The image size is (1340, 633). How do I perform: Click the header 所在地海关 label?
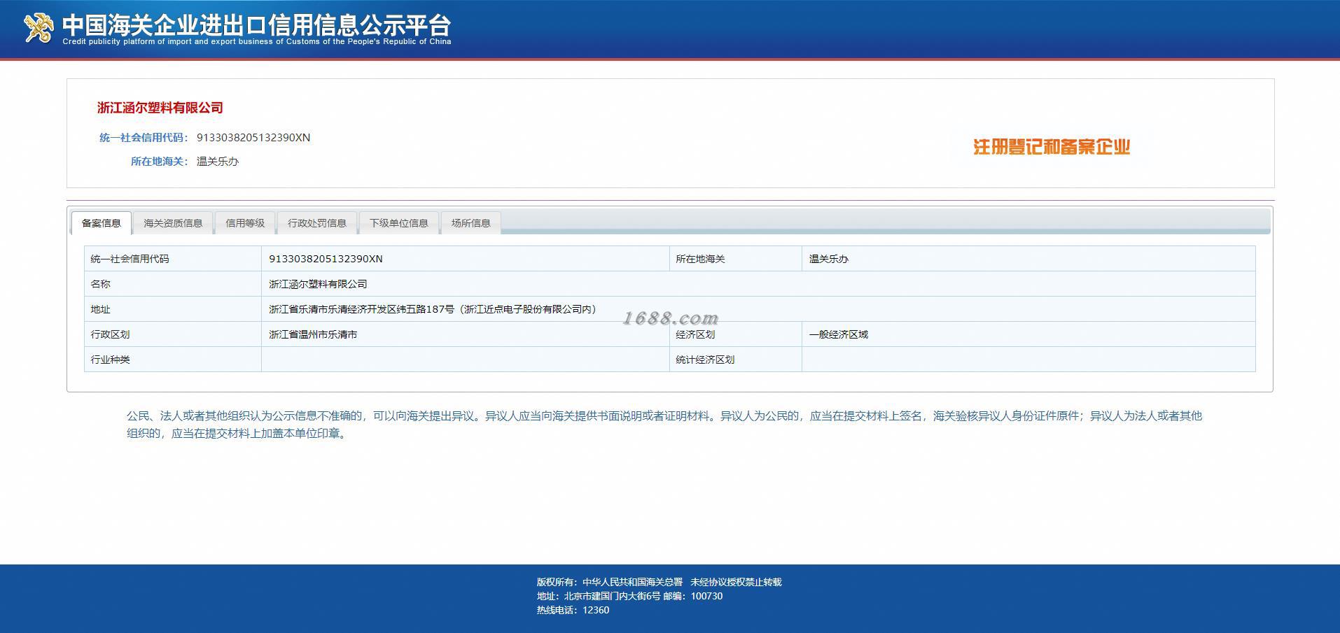tap(159, 162)
